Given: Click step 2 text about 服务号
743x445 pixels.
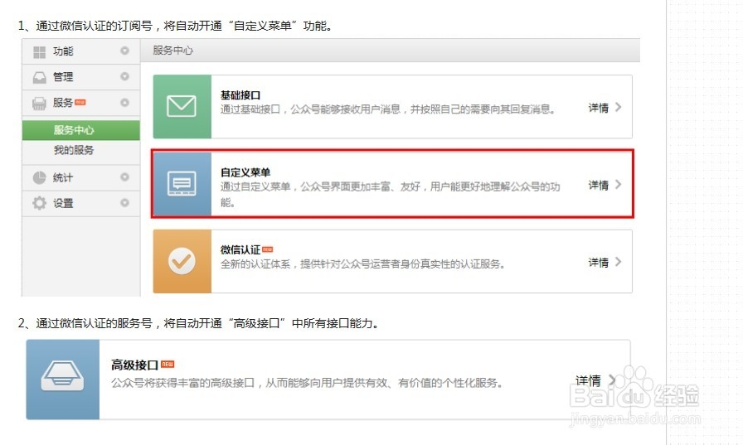Looking at the screenshot, I should 198,323.
